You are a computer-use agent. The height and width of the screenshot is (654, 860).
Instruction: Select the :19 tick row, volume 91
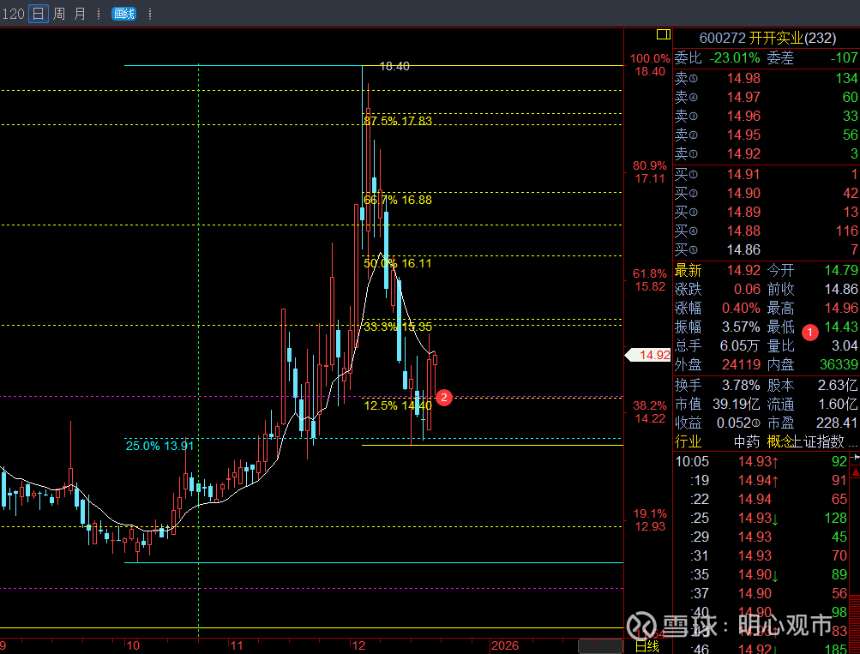761,481
